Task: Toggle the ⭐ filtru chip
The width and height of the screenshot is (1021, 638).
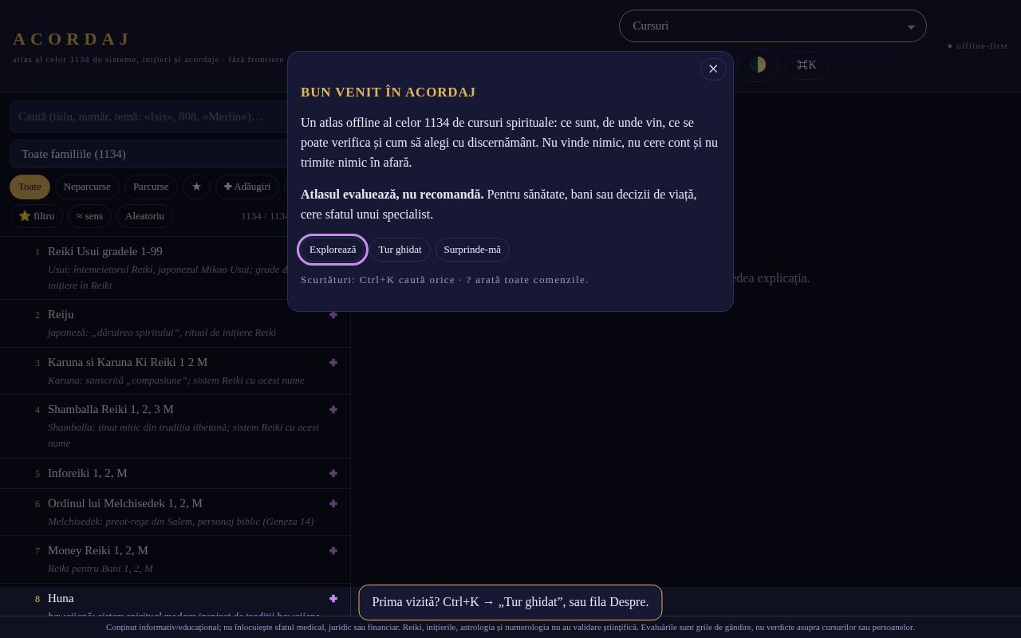Action: point(37,216)
